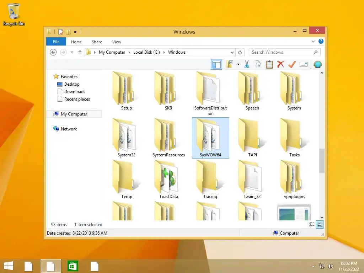The height and width of the screenshot is (273, 364).
Task: Click the Copy icon in toolbar
Action: tap(258, 64)
